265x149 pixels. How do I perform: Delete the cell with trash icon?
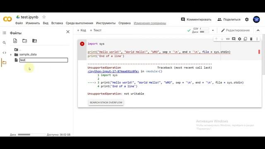(x=251, y=39)
